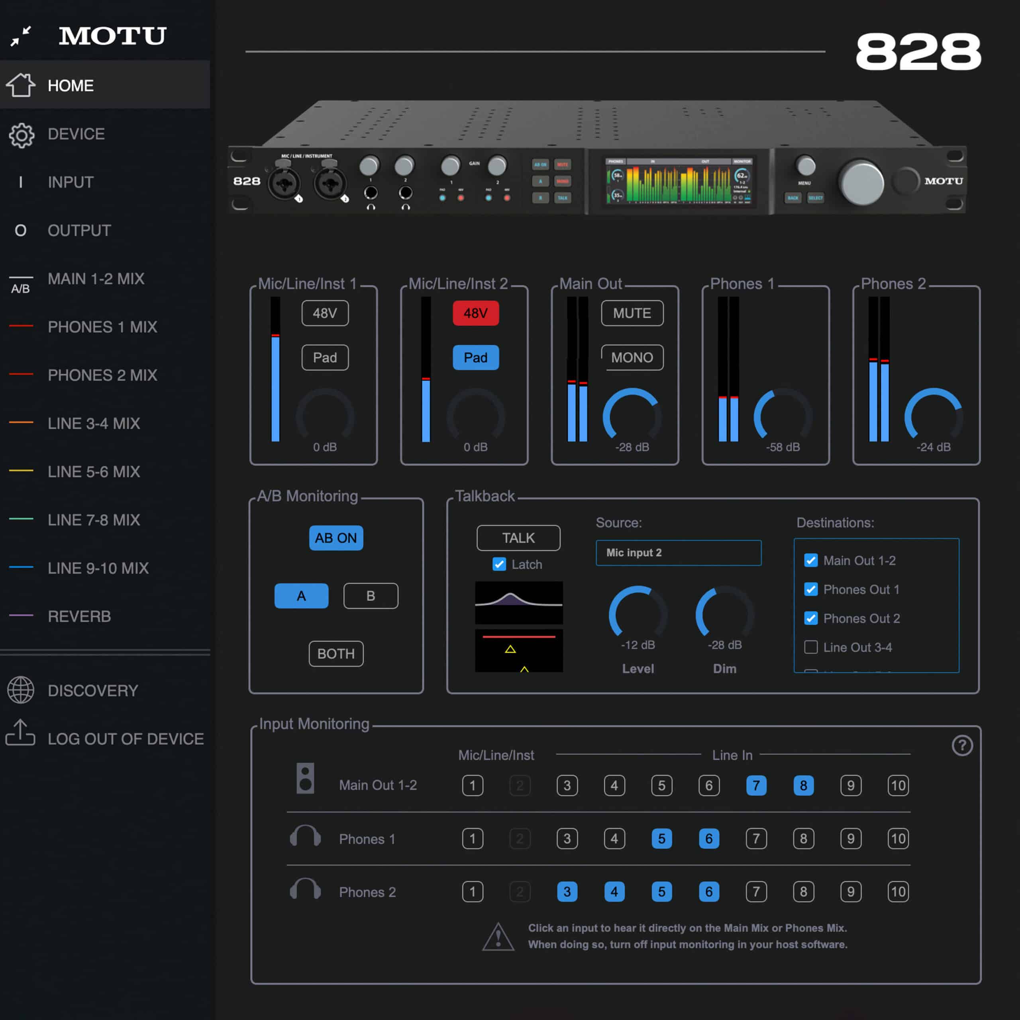This screenshot has width=1020, height=1020.
Task: Click the warning triangle icon in Input Monitoring
Action: click(x=498, y=937)
